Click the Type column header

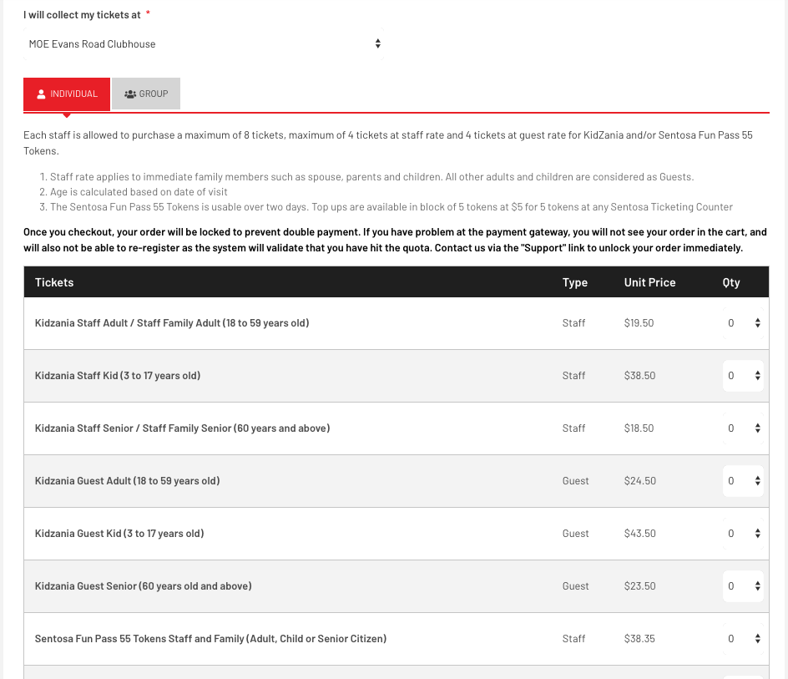(x=575, y=282)
